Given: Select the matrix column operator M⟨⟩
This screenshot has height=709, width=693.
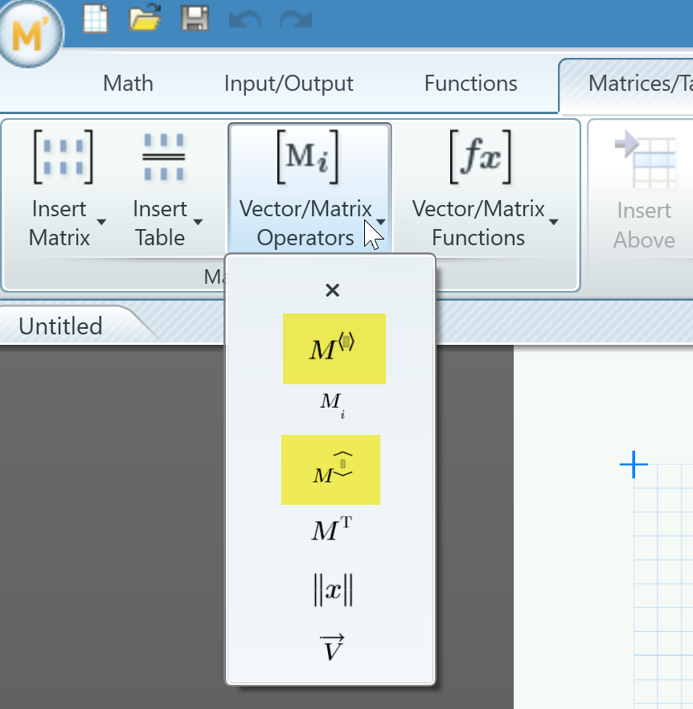Looking at the screenshot, I should [334, 348].
